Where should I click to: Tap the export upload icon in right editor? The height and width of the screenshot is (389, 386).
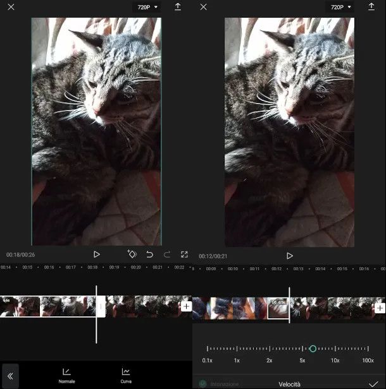[x=371, y=7]
